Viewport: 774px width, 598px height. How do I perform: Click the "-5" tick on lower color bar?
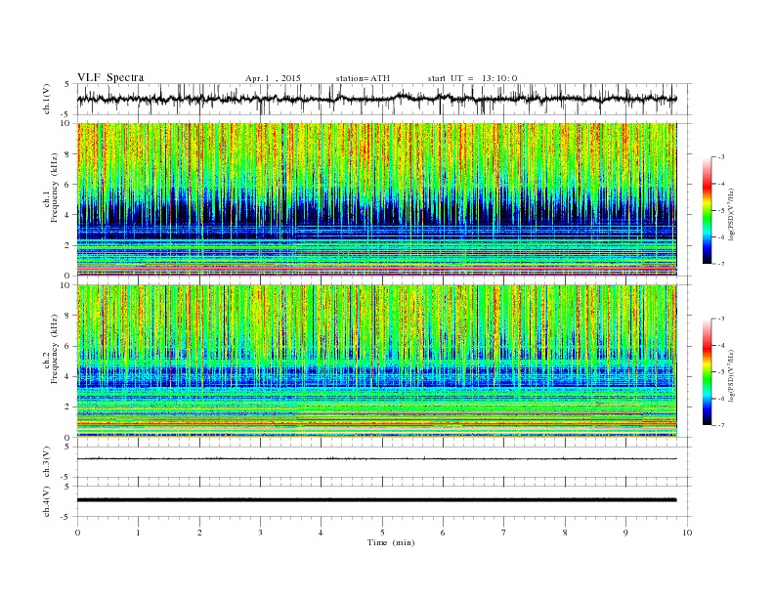tap(720, 371)
